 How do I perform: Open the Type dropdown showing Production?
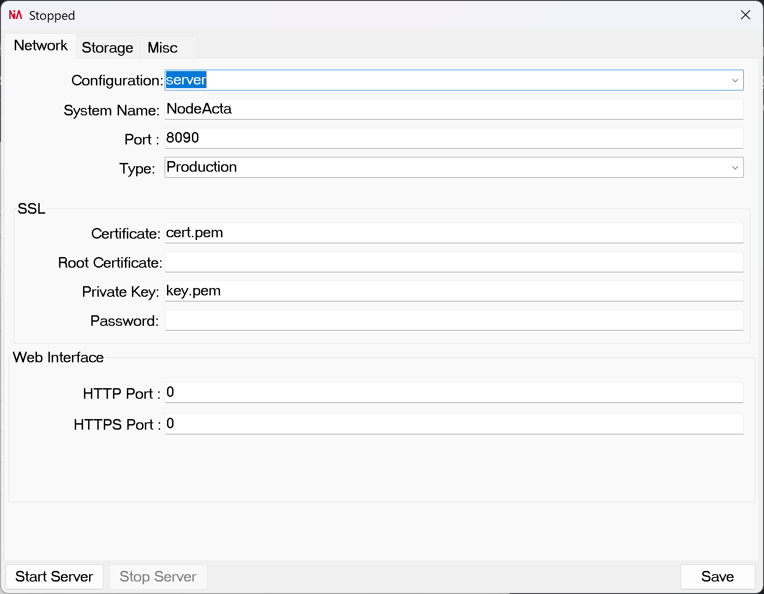tap(454, 167)
